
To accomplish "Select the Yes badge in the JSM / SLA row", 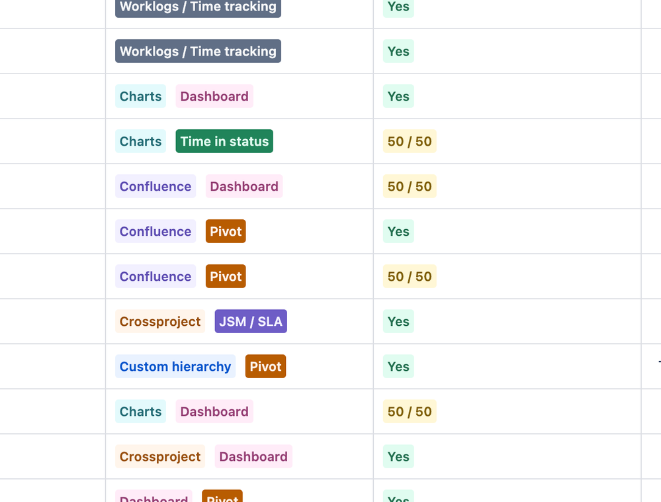I will 398,321.
